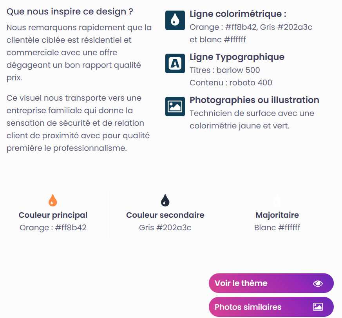This screenshot has height=318, width=342.
Task: Select the Photographies ou illustration heading
Action: 254,100
